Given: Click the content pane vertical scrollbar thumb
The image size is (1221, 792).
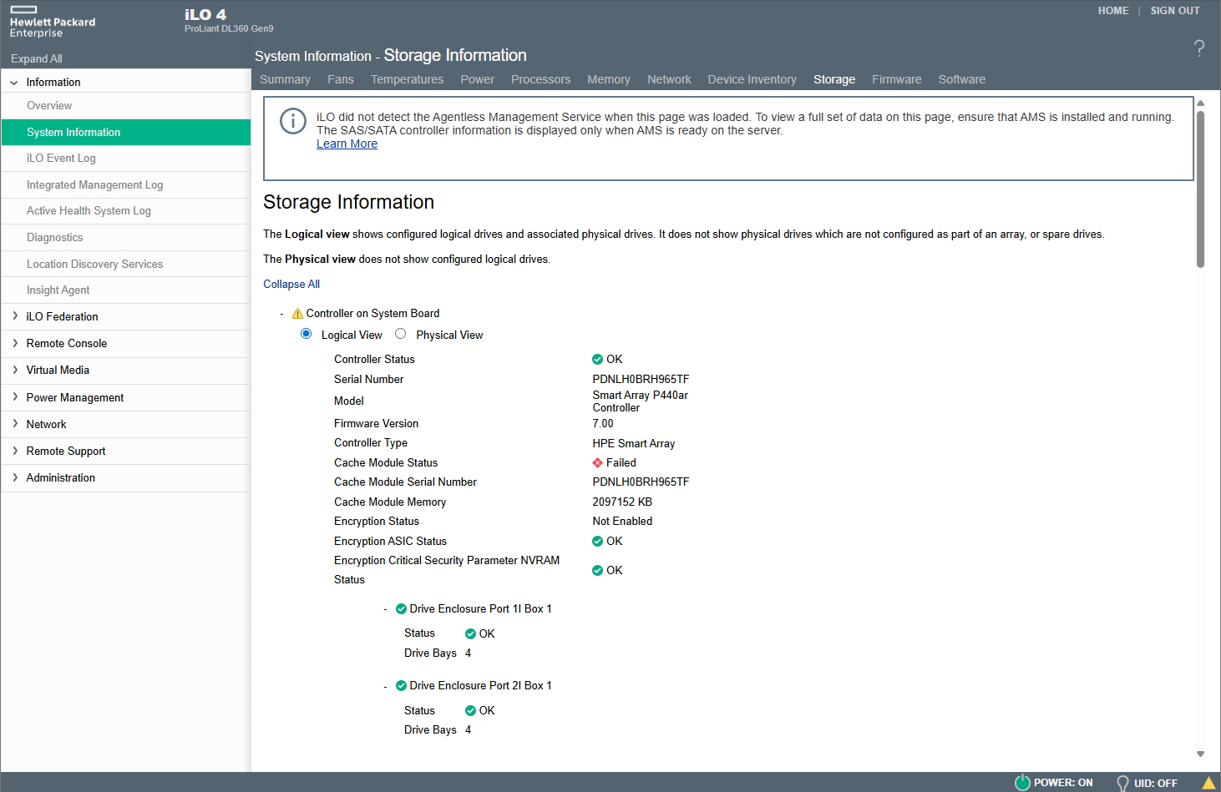Looking at the screenshot, I should click(1200, 189).
